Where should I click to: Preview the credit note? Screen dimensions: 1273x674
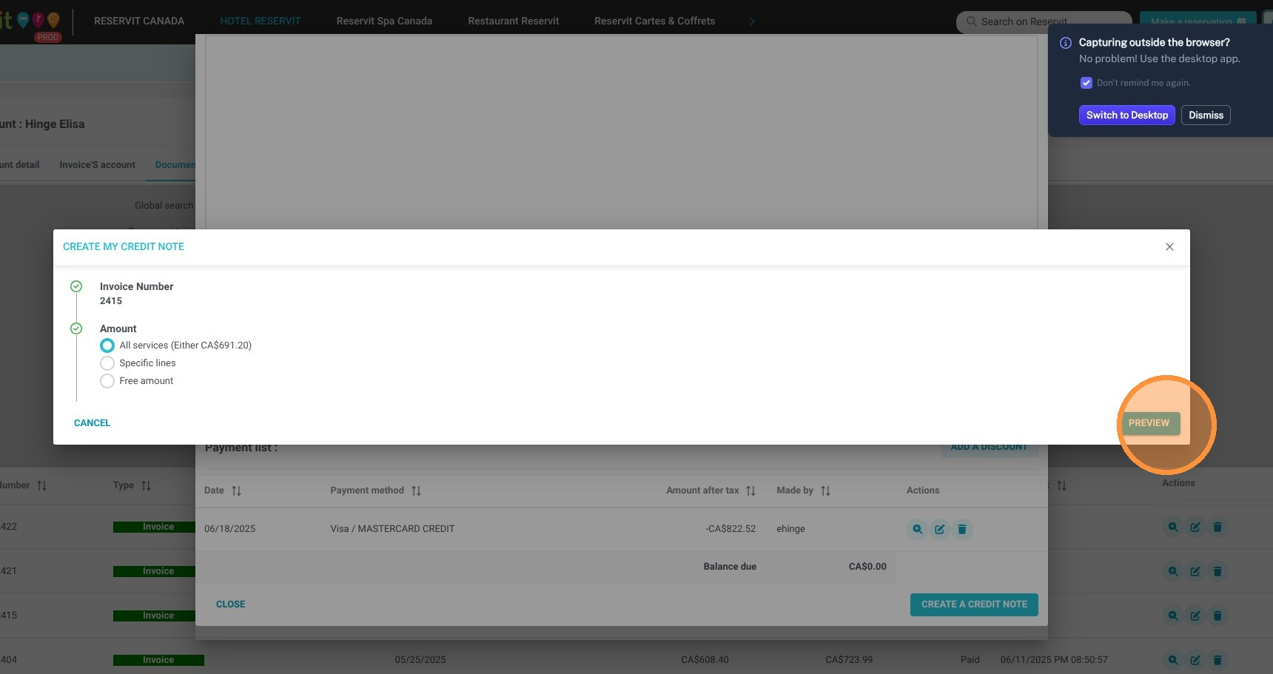click(x=1150, y=423)
